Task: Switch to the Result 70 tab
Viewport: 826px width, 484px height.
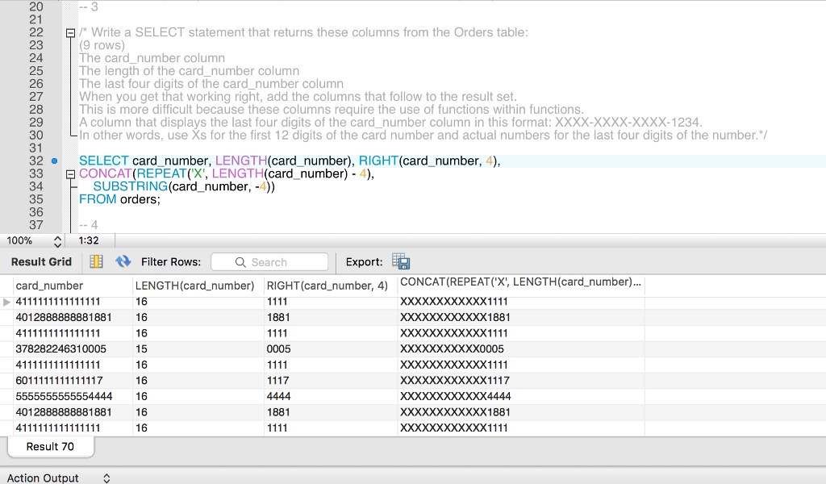Action: point(50,446)
